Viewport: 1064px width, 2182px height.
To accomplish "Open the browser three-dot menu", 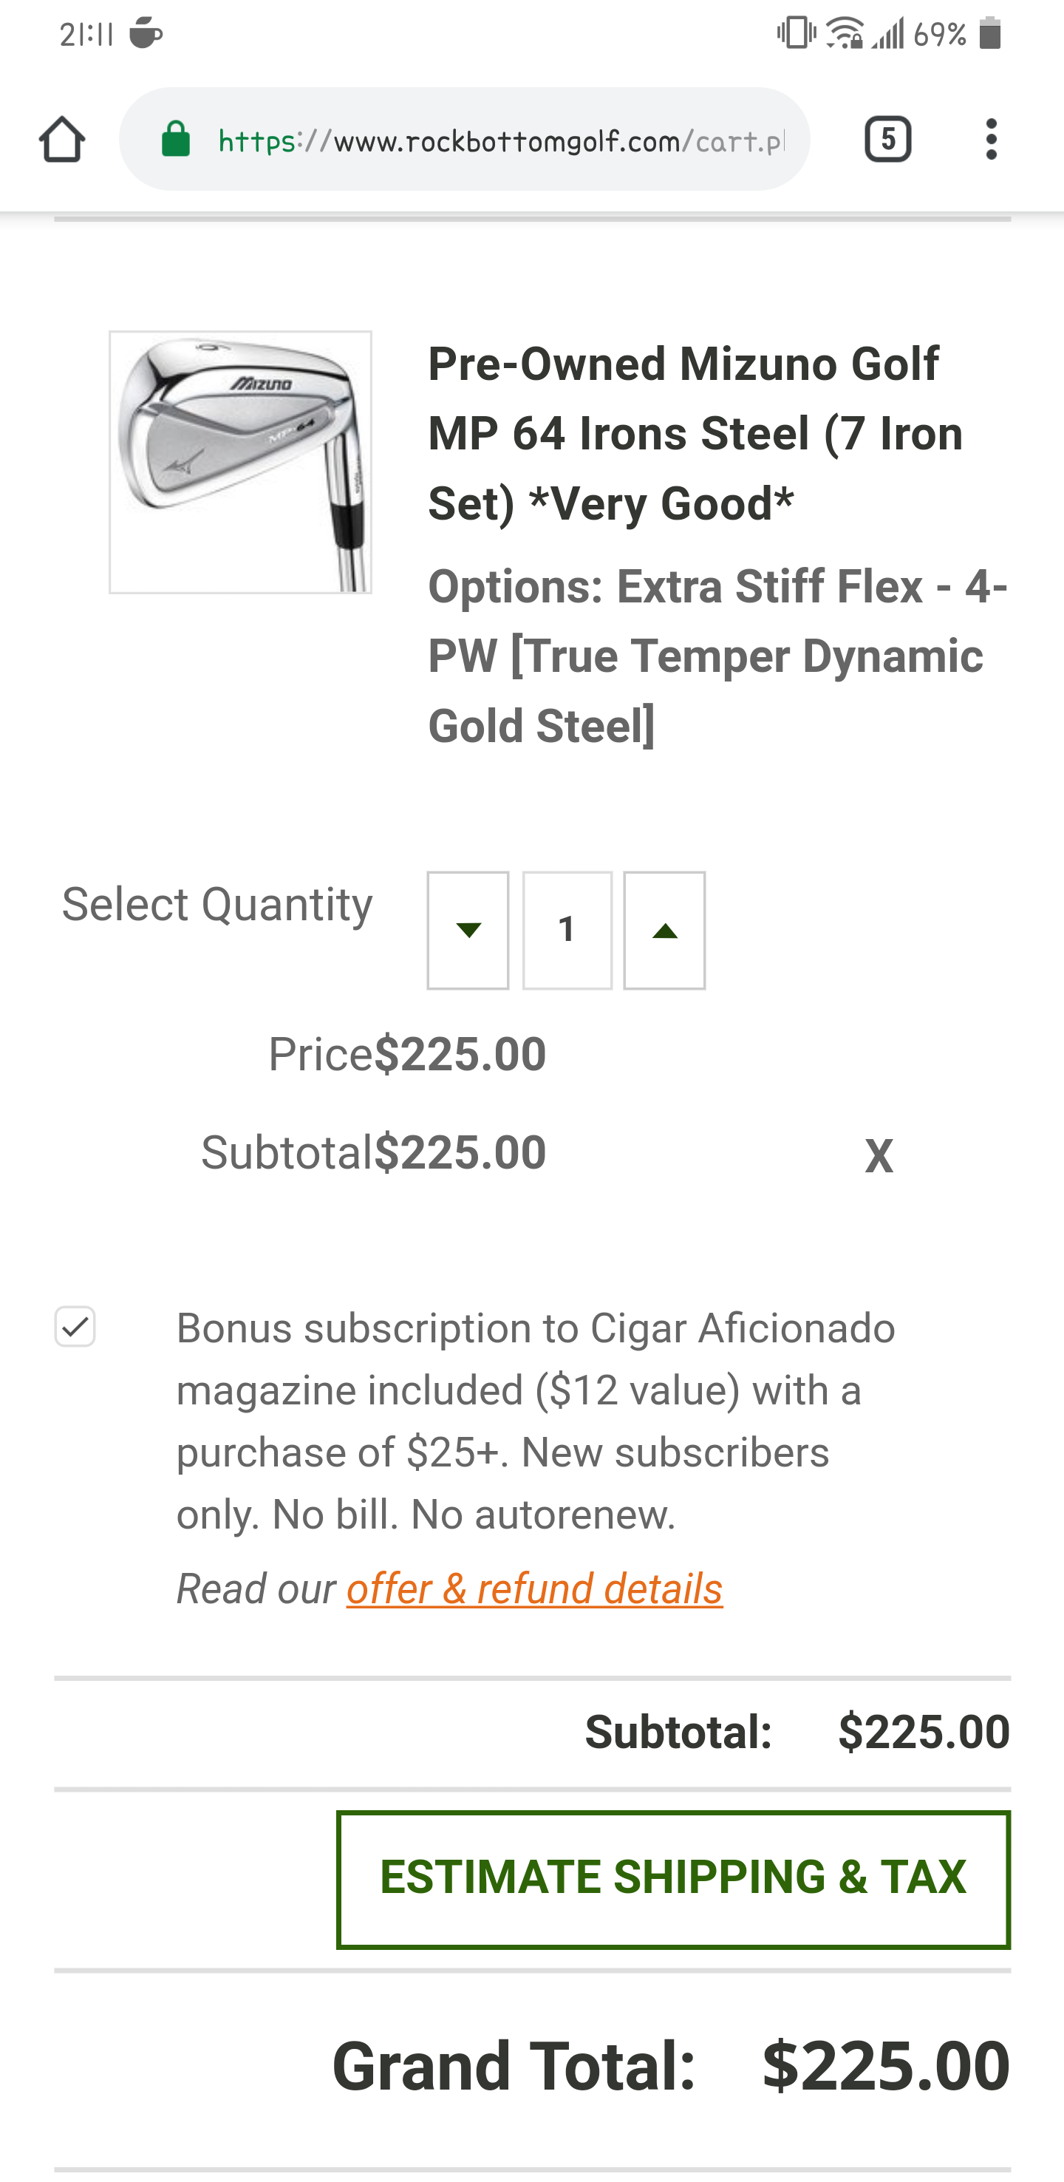I will pyautogui.click(x=991, y=139).
